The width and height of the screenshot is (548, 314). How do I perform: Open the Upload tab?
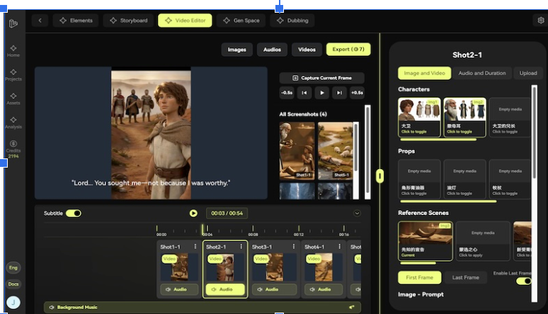(x=527, y=74)
